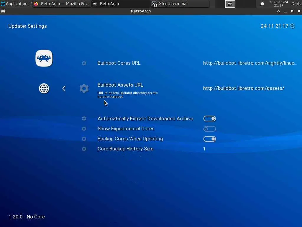The width and height of the screenshot is (302, 227).
Task: Switch to Xfce4-terminal taskbar window
Action: [180, 4]
